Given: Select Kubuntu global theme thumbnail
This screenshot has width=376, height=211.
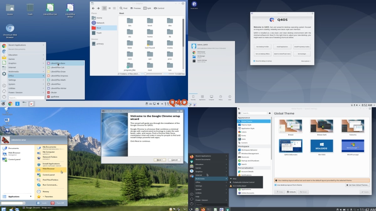Looking at the screenshot, I should (x=353, y=126).
